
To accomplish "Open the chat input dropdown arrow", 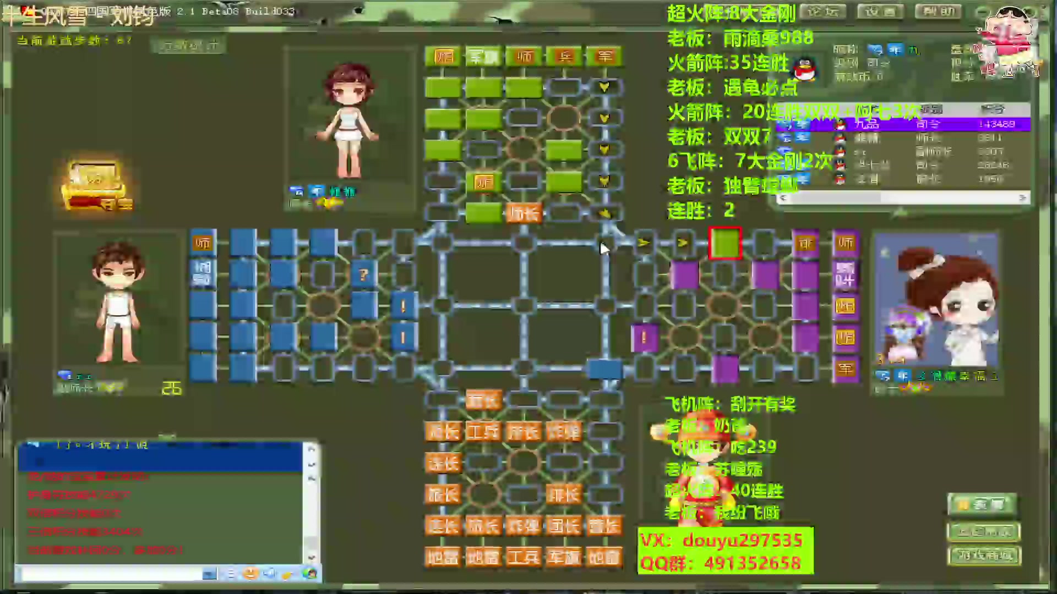I will (210, 574).
